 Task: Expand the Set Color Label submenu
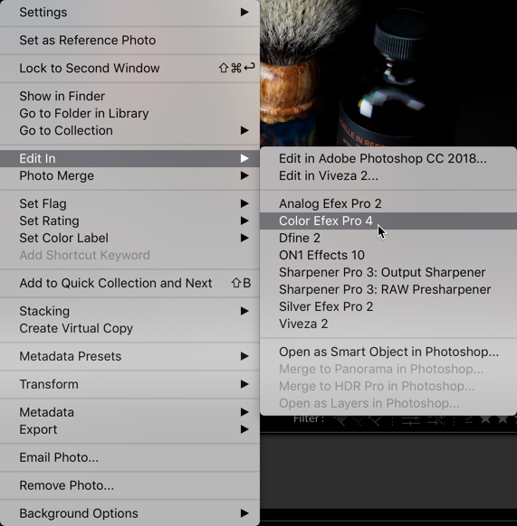point(244,238)
